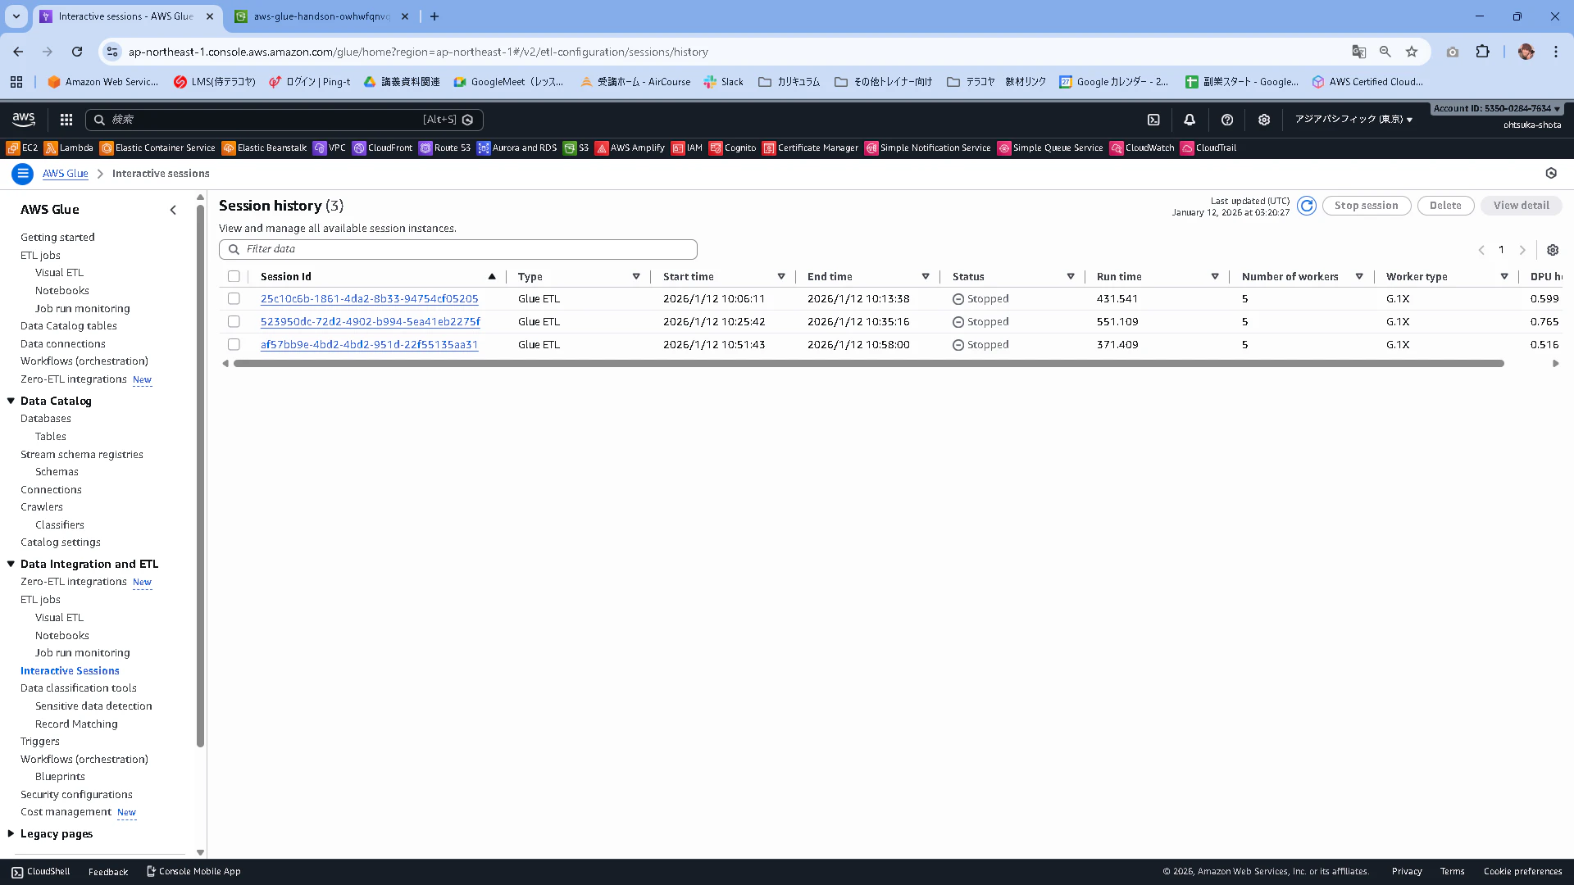Open session af57bb9e link
The image size is (1574, 885).
[x=369, y=345]
